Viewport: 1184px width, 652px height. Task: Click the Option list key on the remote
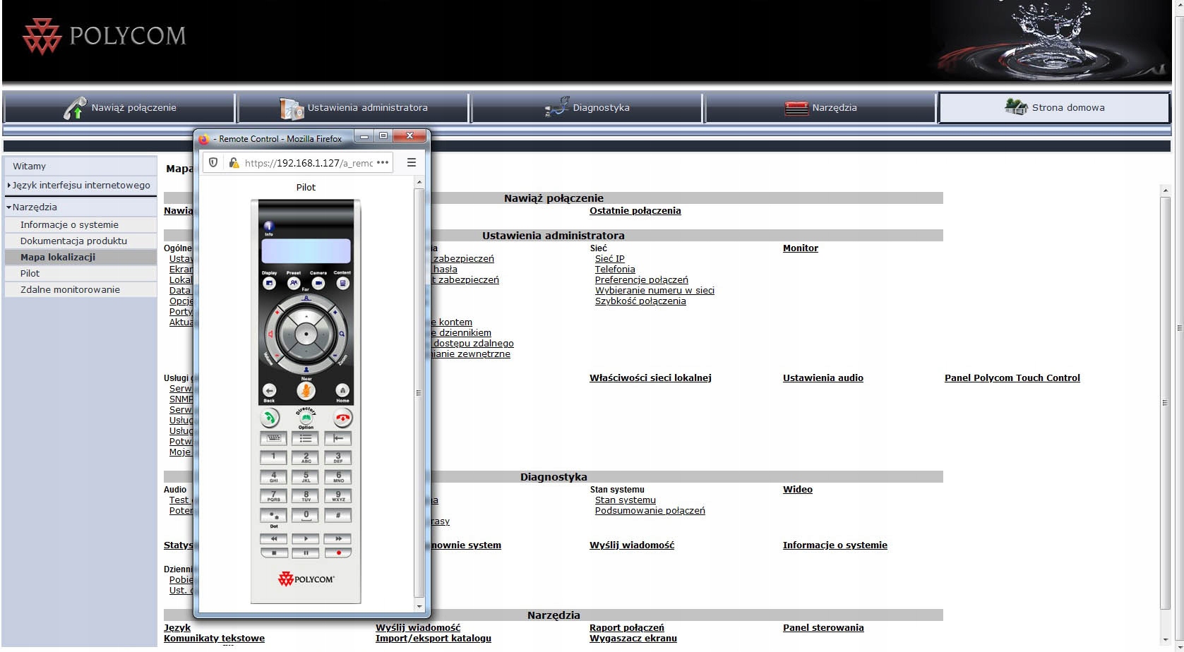306,438
